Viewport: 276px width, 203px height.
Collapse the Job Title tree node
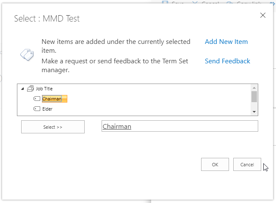point(22,89)
